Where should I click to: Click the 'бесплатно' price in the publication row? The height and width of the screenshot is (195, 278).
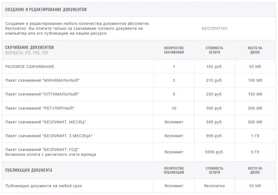tap(214, 186)
